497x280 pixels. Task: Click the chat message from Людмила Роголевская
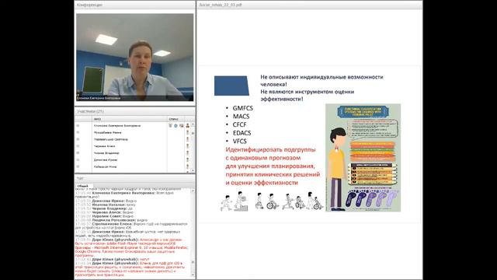pos(111,220)
